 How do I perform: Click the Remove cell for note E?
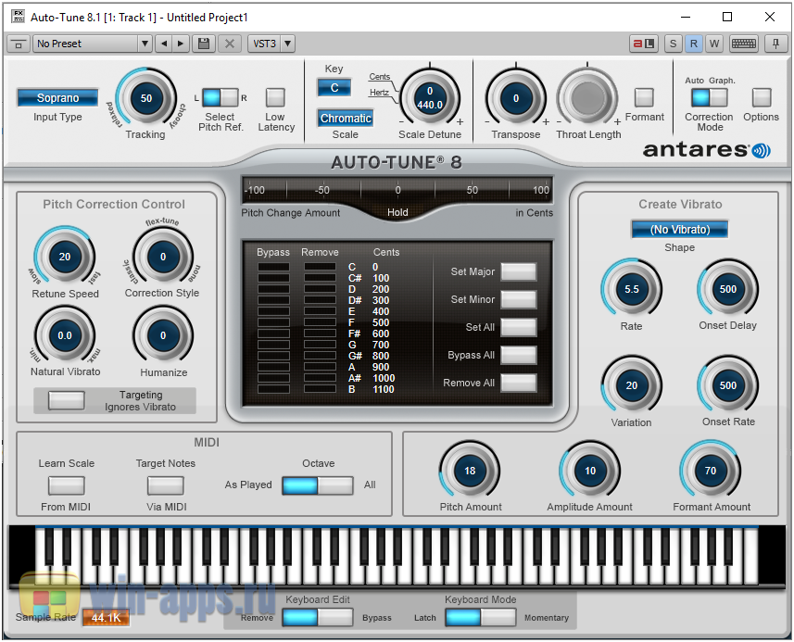320,311
